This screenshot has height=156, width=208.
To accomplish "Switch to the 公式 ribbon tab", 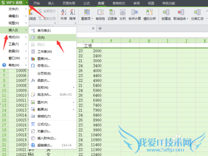I will point(87,3).
